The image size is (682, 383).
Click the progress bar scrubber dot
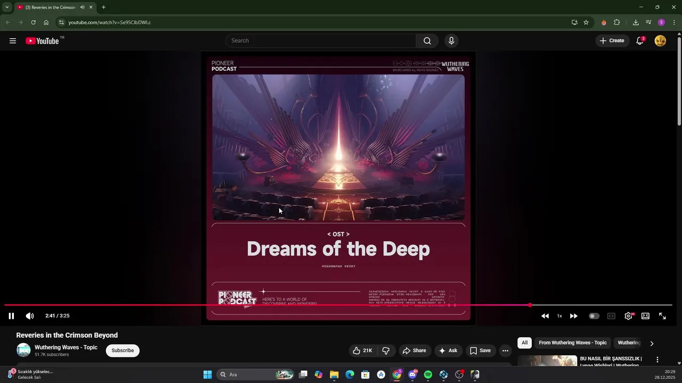coord(530,305)
